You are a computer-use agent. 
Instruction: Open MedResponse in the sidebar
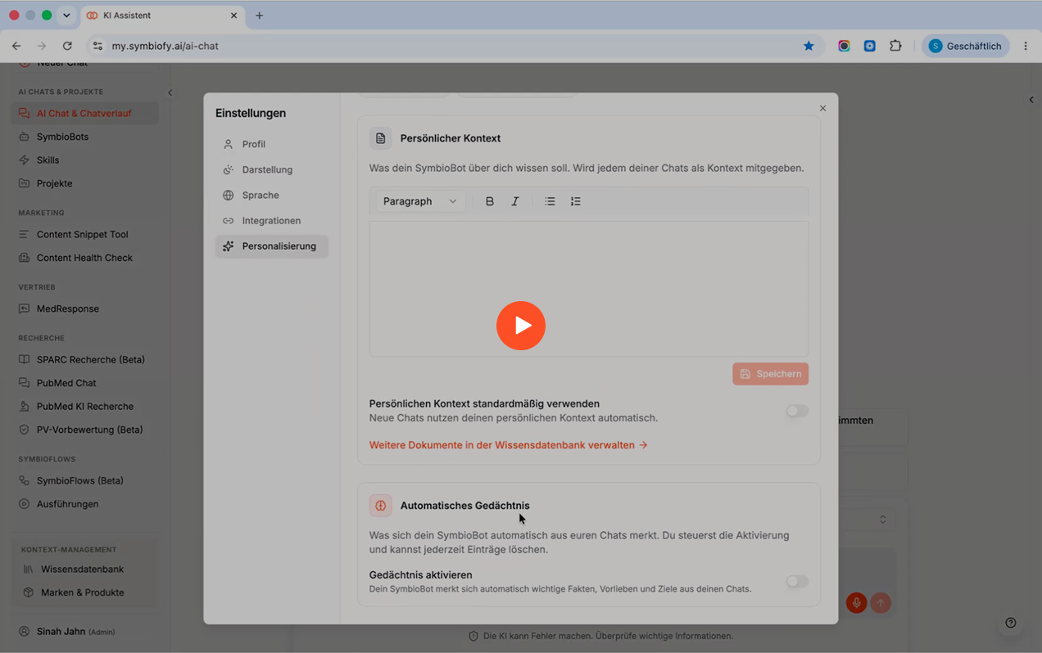click(x=85, y=308)
